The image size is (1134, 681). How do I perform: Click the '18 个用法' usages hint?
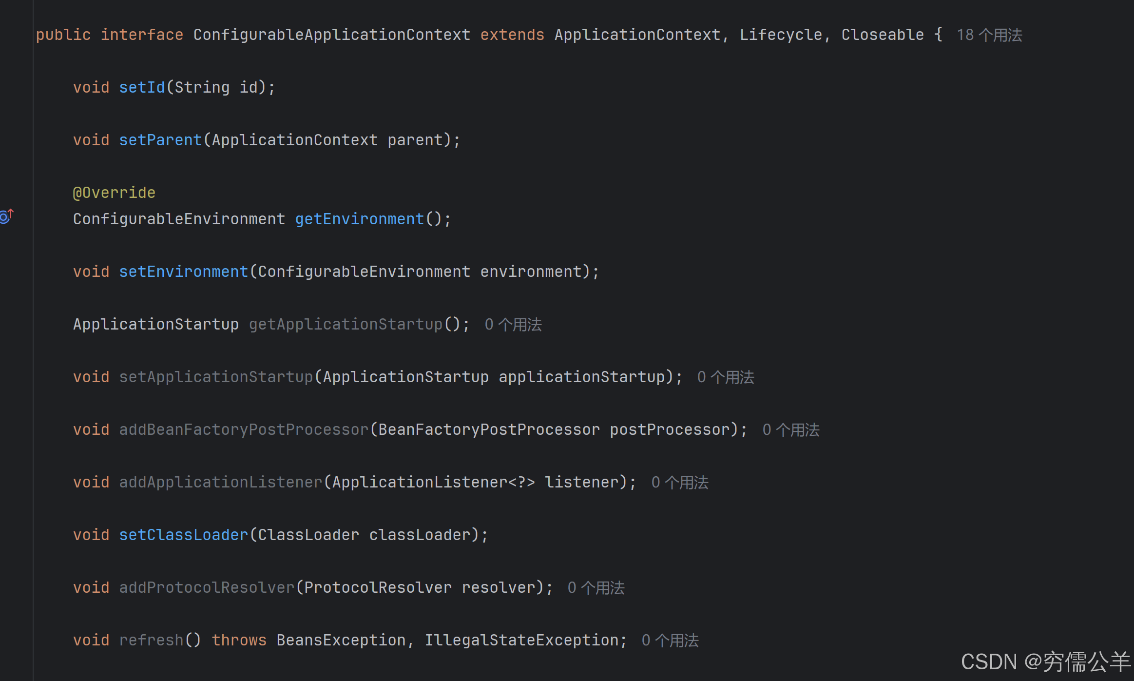pyautogui.click(x=989, y=35)
